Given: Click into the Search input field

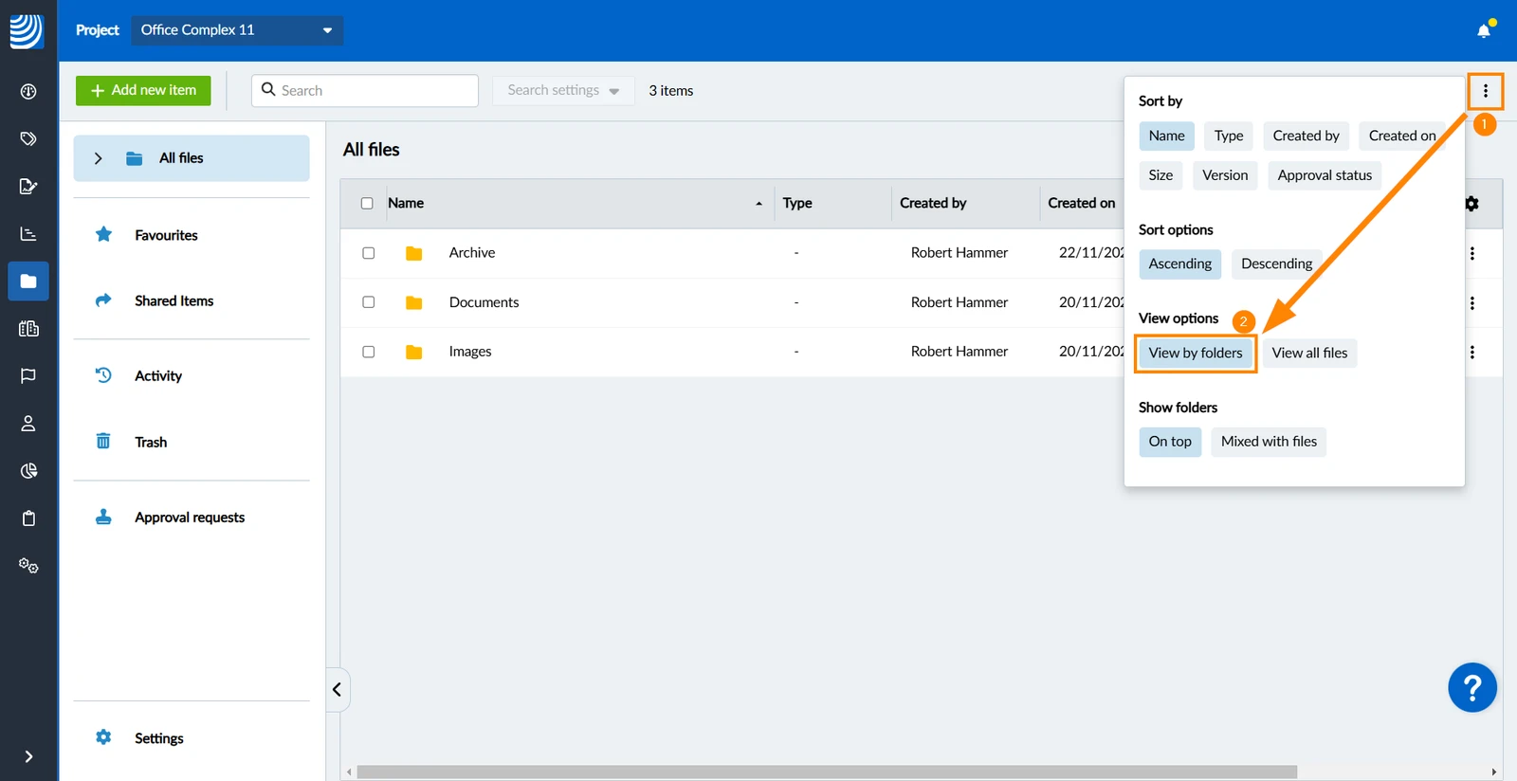Looking at the screenshot, I should coord(365,90).
